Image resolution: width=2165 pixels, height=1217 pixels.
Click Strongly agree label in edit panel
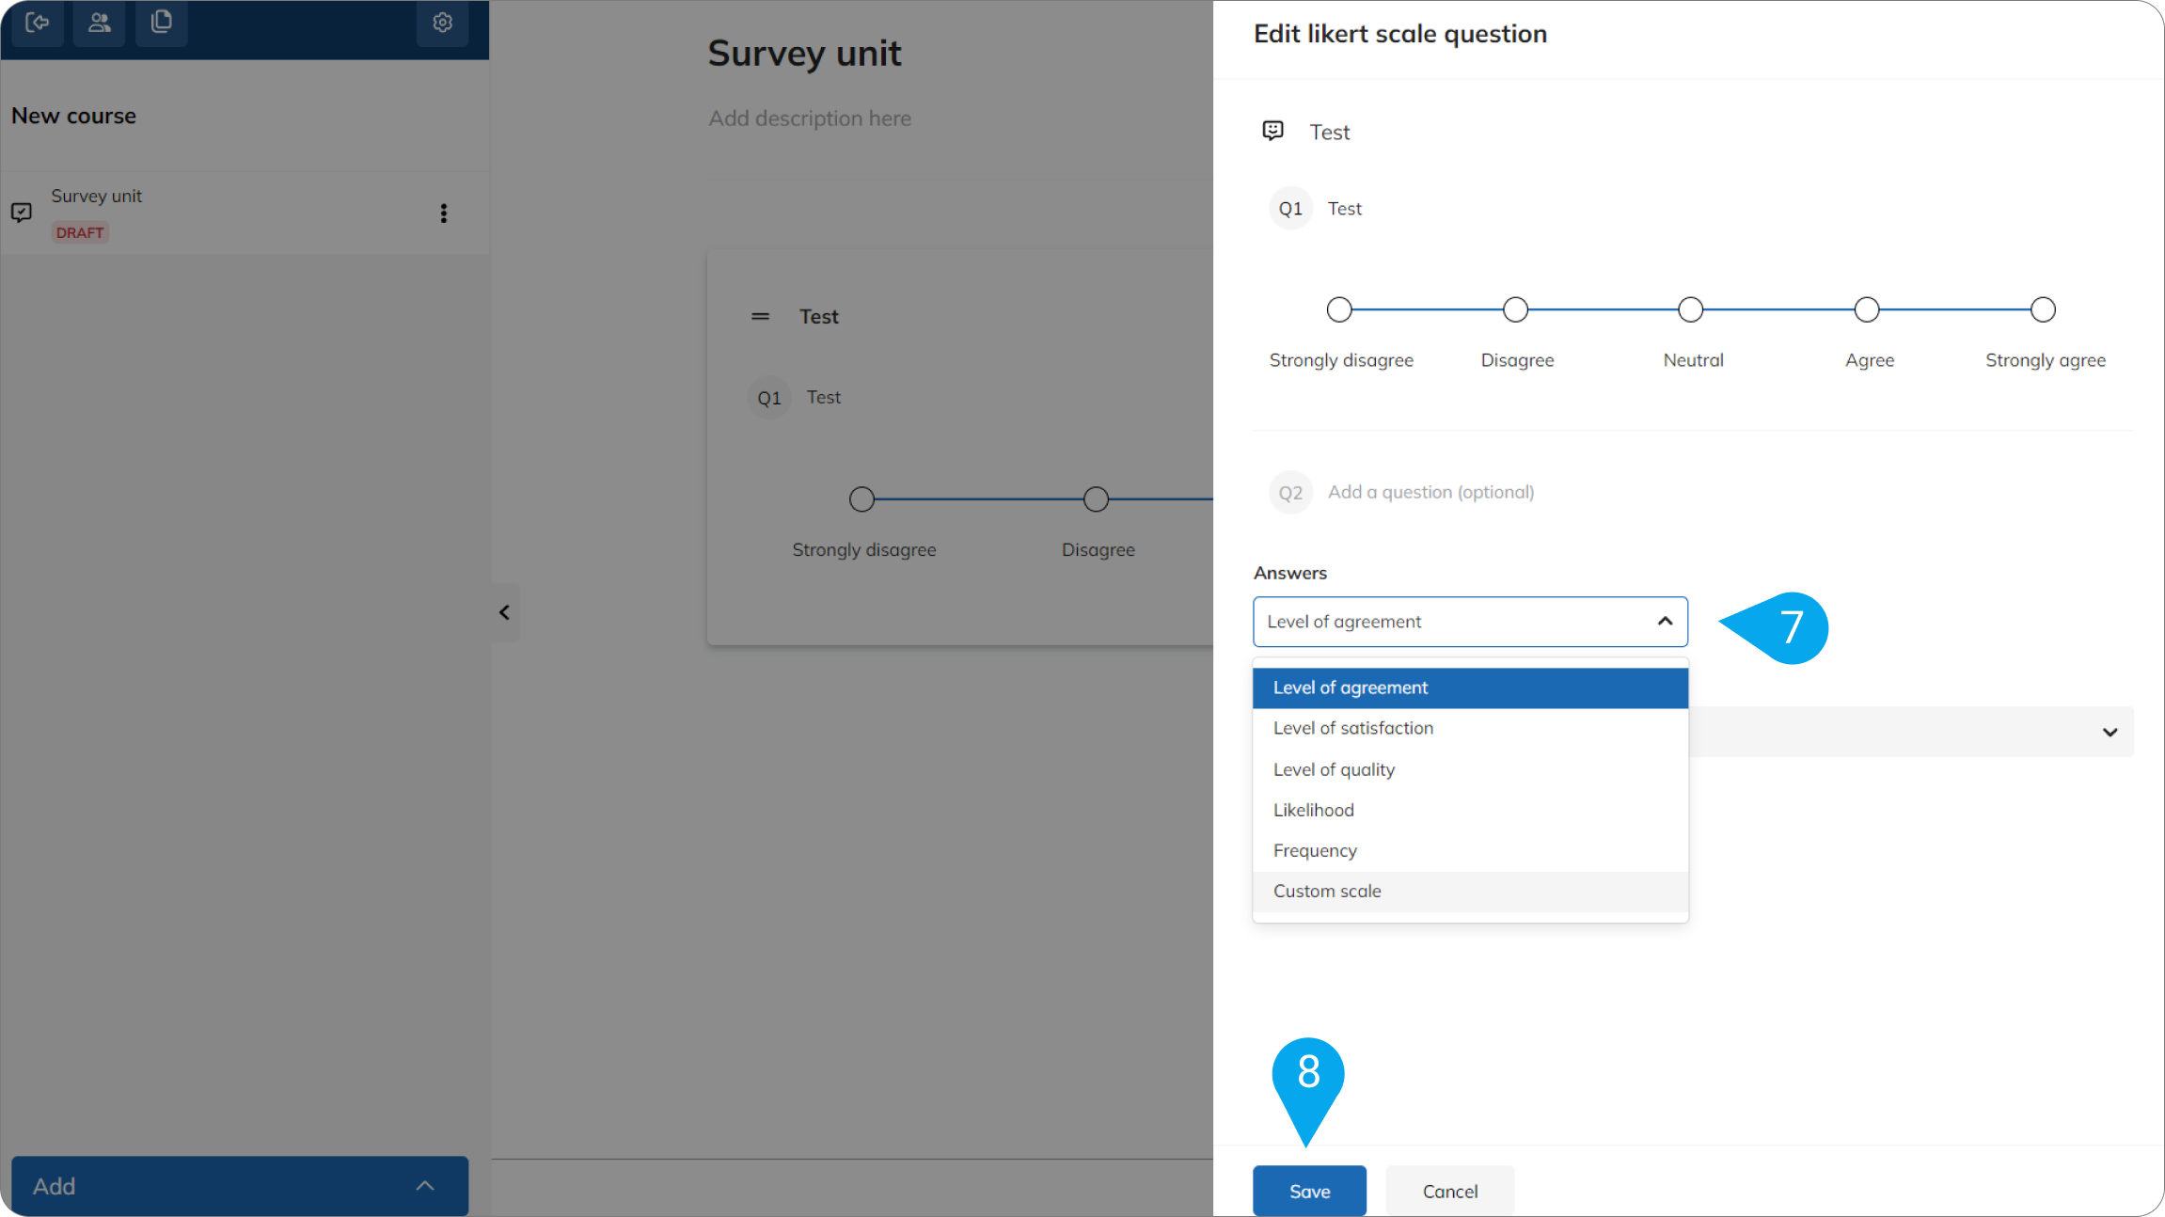(2046, 360)
